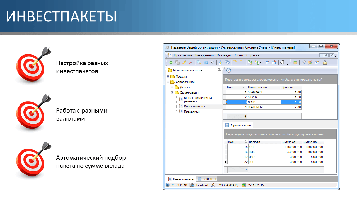Sort by the Валюта column header

click(x=265, y=142)
